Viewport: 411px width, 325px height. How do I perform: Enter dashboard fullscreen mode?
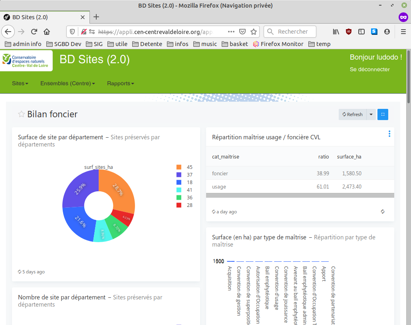tap(383, 114)
